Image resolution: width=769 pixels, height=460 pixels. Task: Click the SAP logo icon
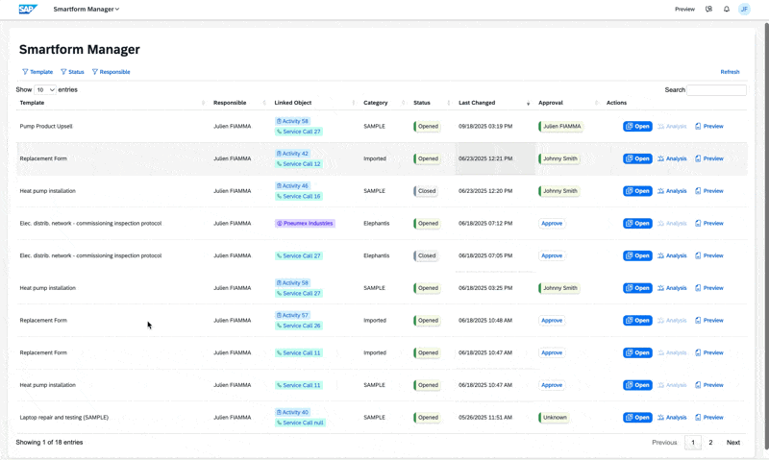28,9
